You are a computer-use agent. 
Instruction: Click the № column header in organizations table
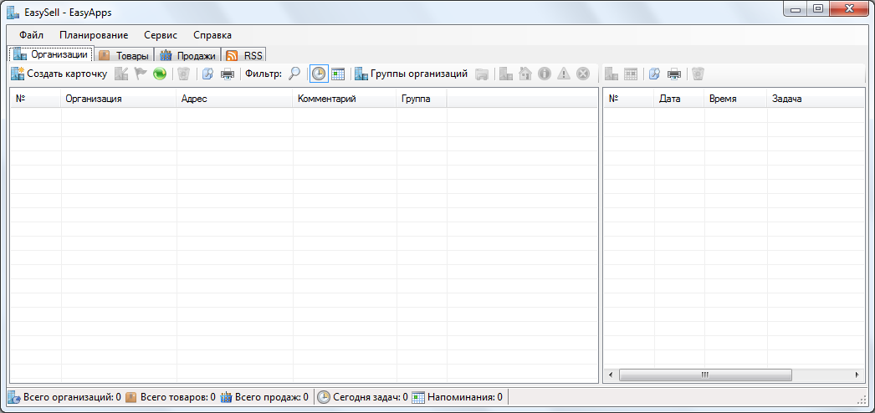[x=36, y=99]
